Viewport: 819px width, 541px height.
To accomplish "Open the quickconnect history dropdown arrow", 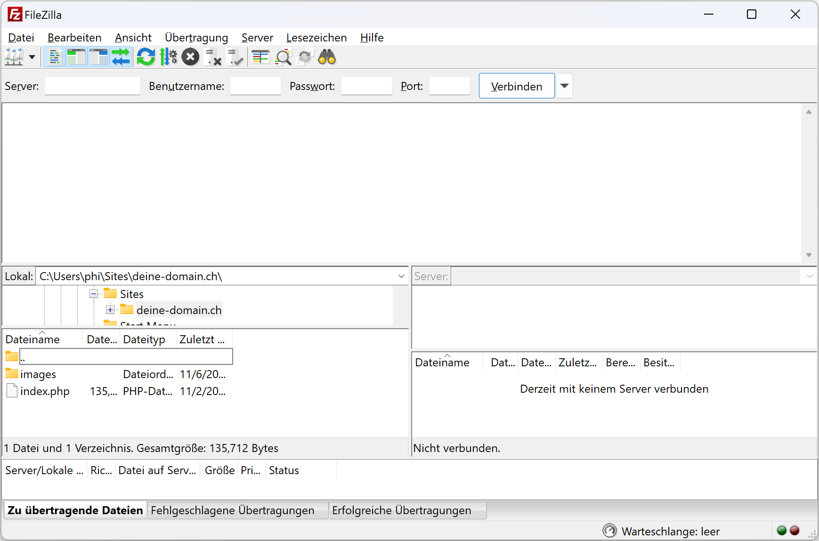I will pyautogui.click(x=564, y=86).
